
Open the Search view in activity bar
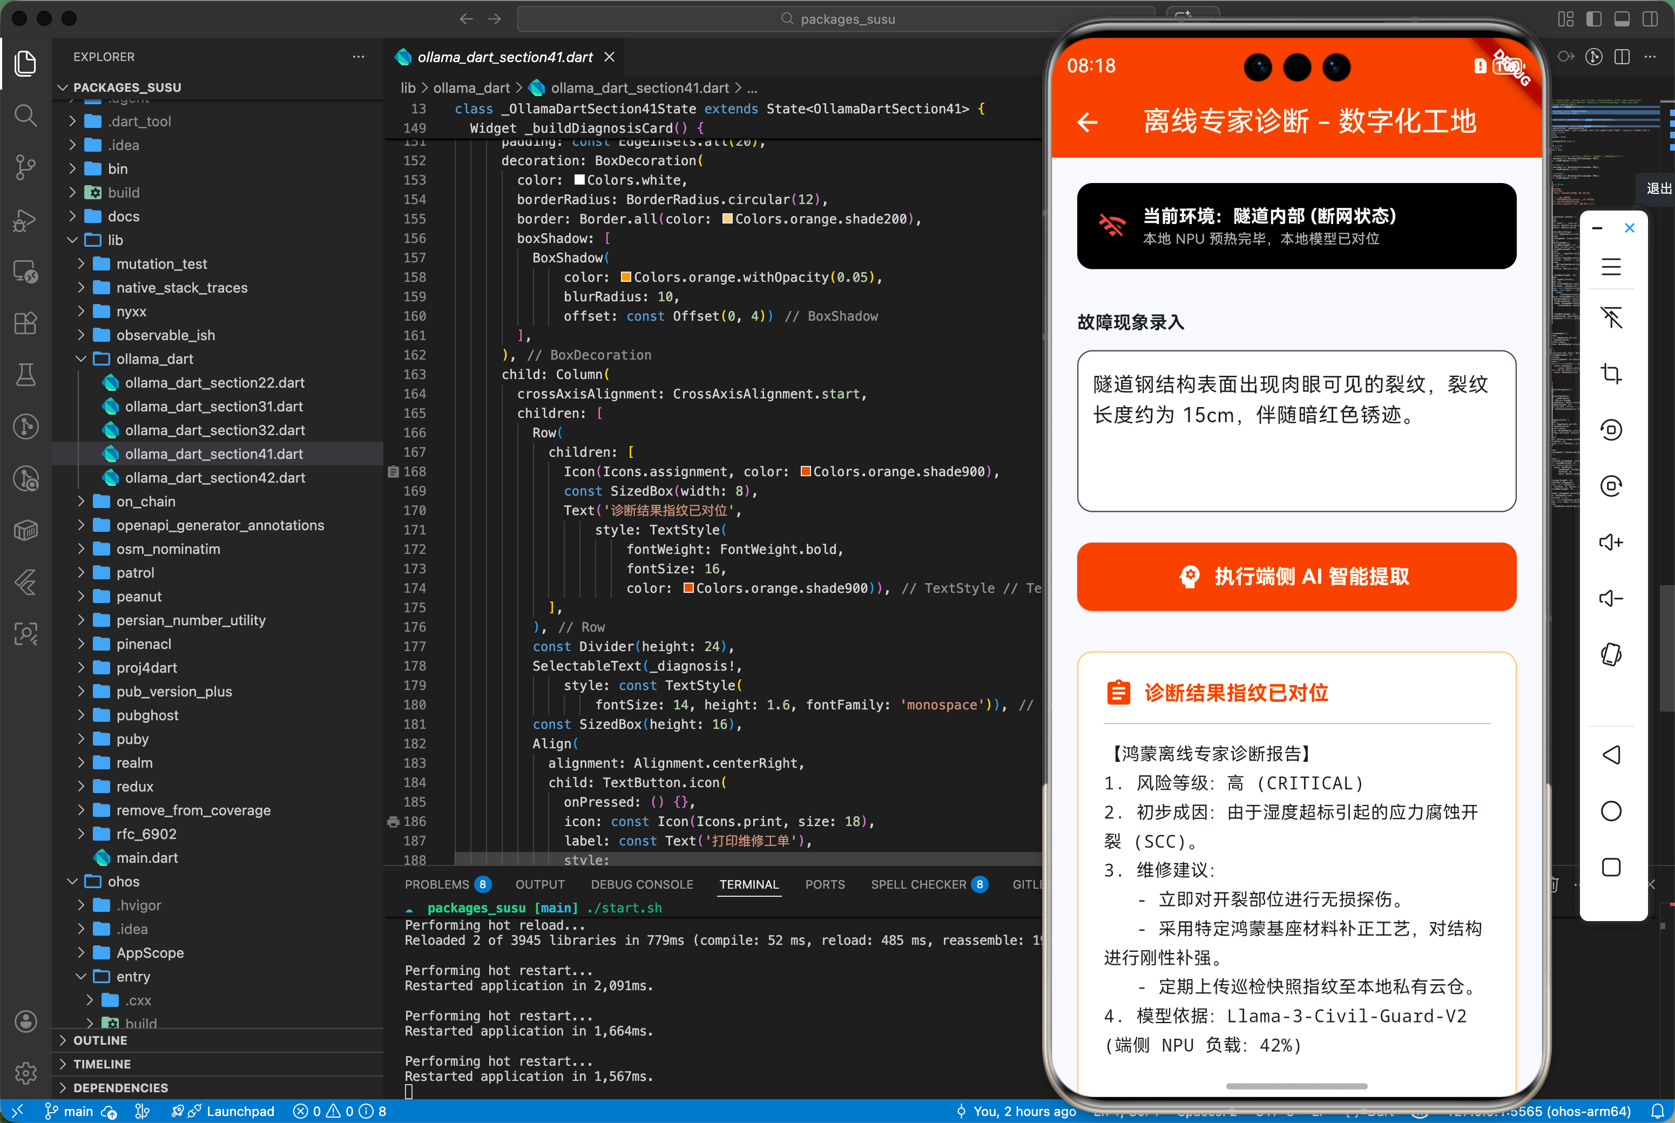tap(26, 116)
